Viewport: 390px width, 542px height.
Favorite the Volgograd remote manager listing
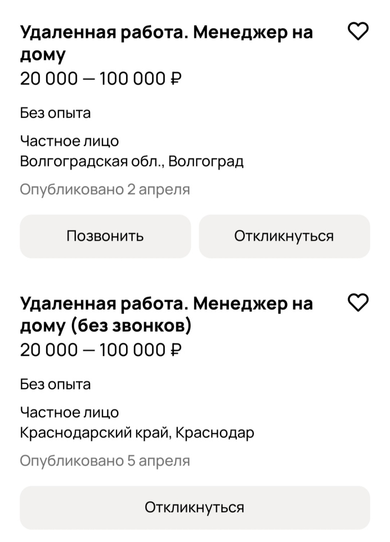coord(358,32)
